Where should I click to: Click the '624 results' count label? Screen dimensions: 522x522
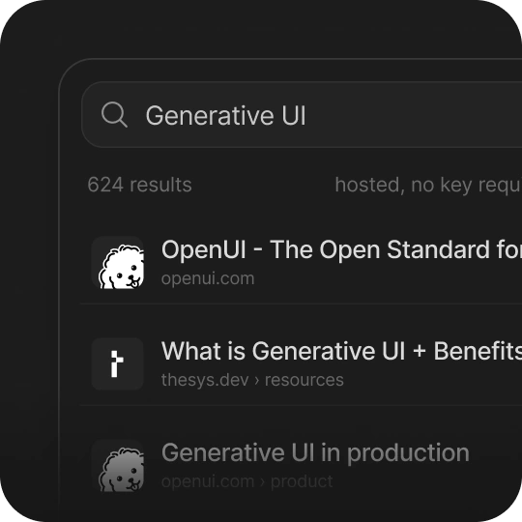pos(139,185)
